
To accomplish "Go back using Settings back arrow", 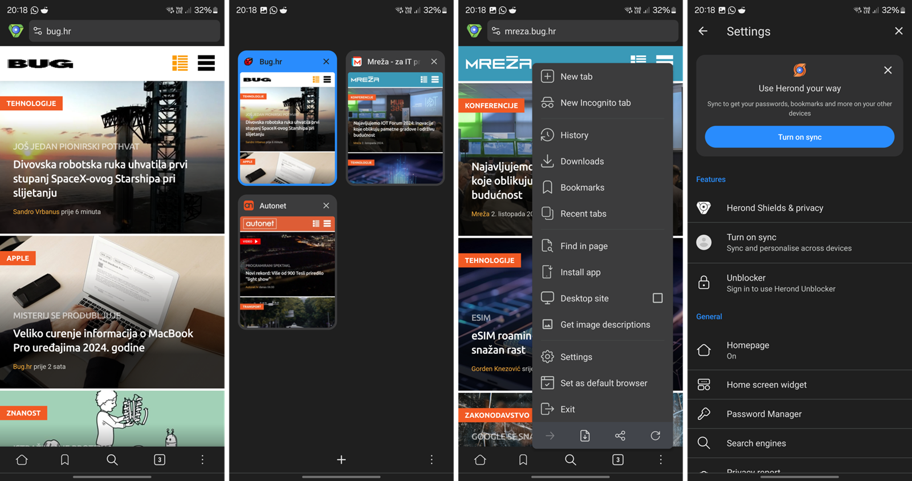I will click(x=703, y=31).
